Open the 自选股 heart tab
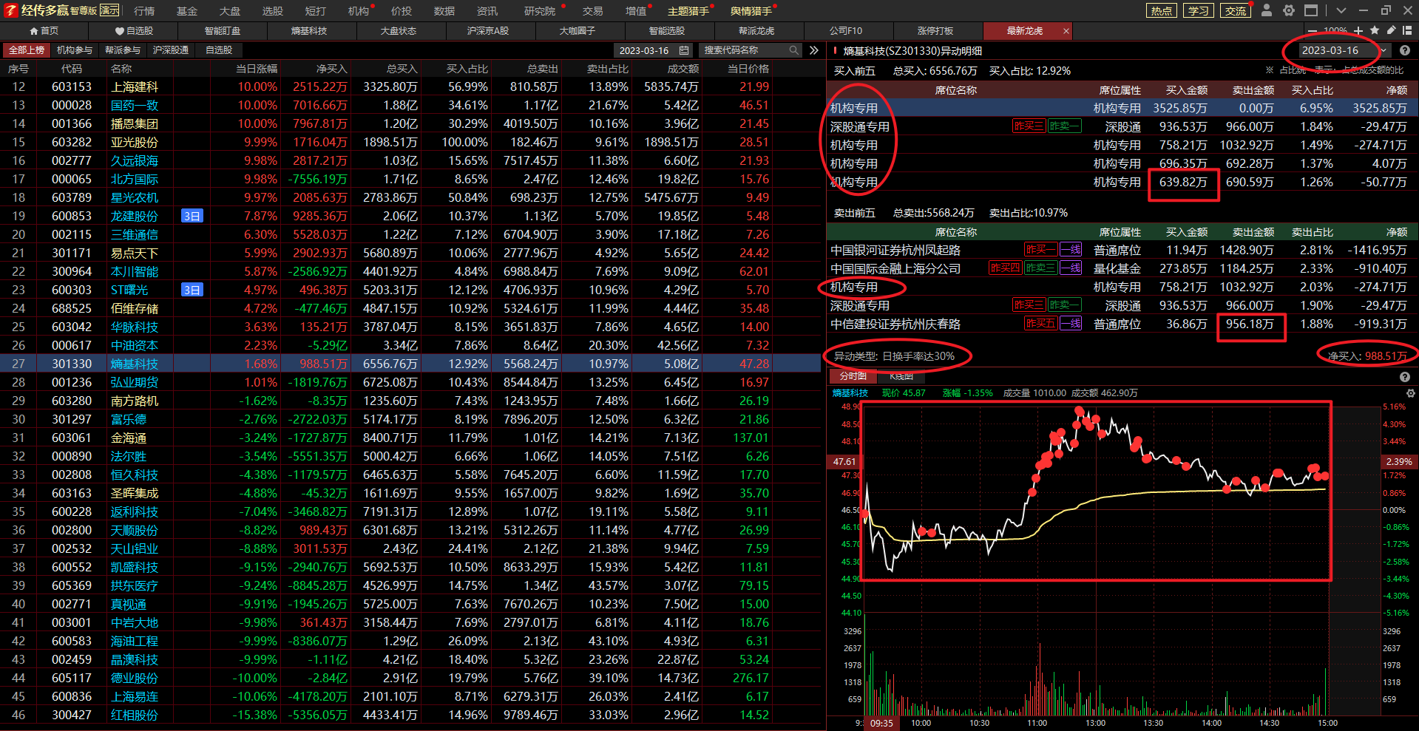The image size is (1419, 731). [134, 31]
